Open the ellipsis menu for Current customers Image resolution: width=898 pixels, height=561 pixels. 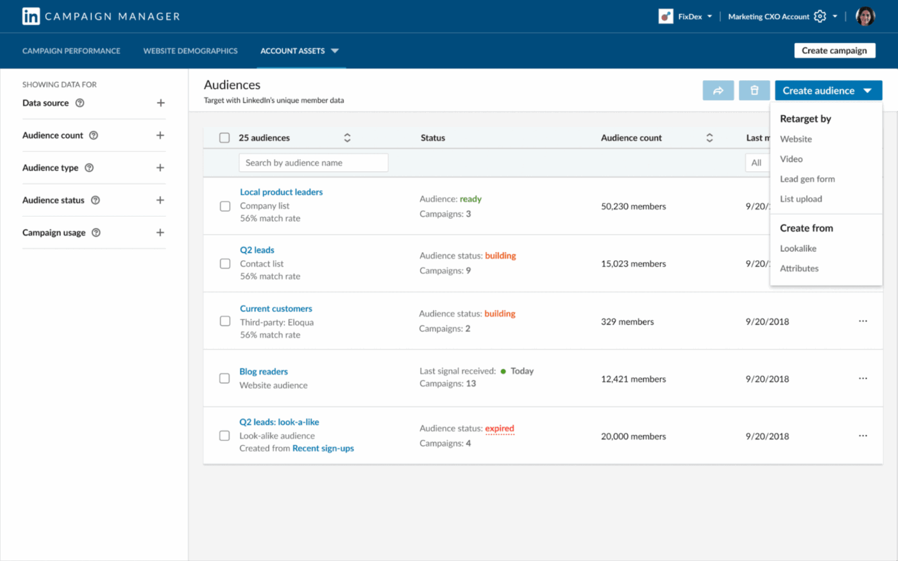tap(863, 321)
